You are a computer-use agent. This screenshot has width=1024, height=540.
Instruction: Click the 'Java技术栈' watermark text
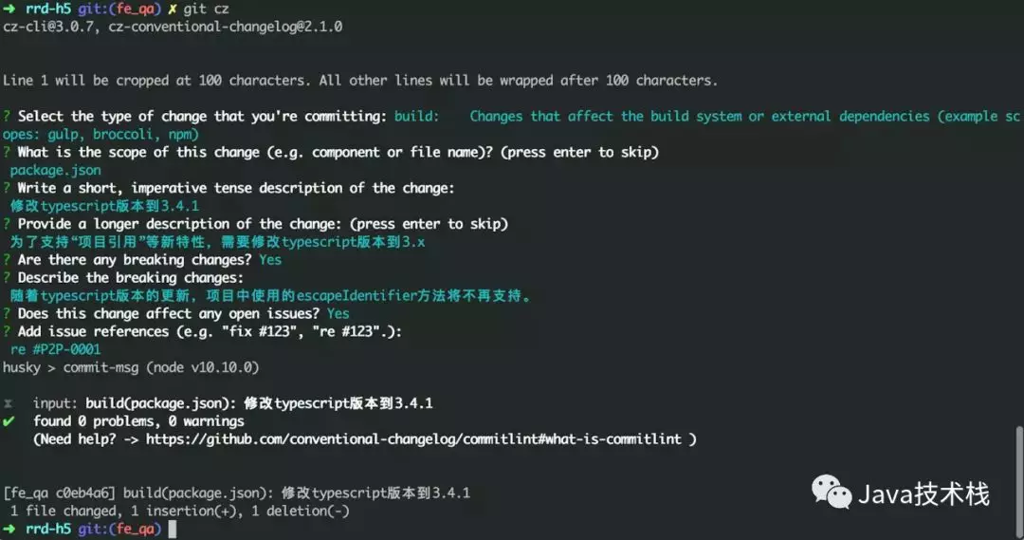click(x=923, y=494)
